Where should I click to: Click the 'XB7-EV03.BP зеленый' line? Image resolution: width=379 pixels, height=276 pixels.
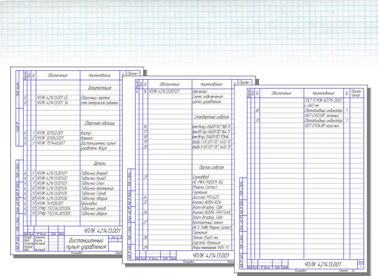(322, 116)
